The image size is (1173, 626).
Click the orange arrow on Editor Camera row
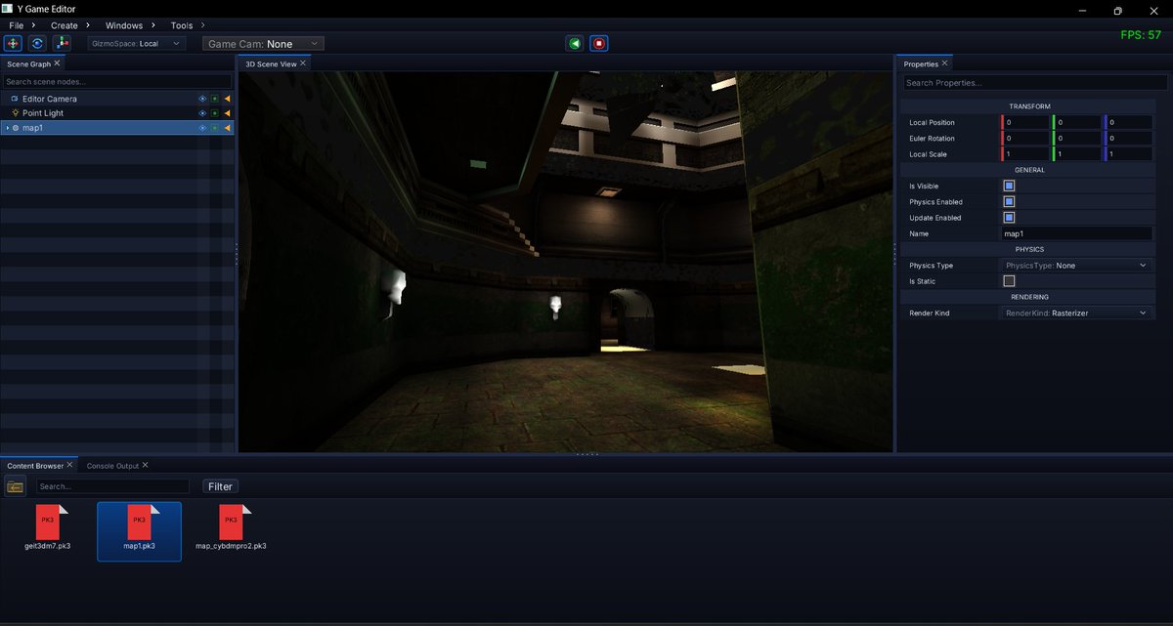click(227, 99)
